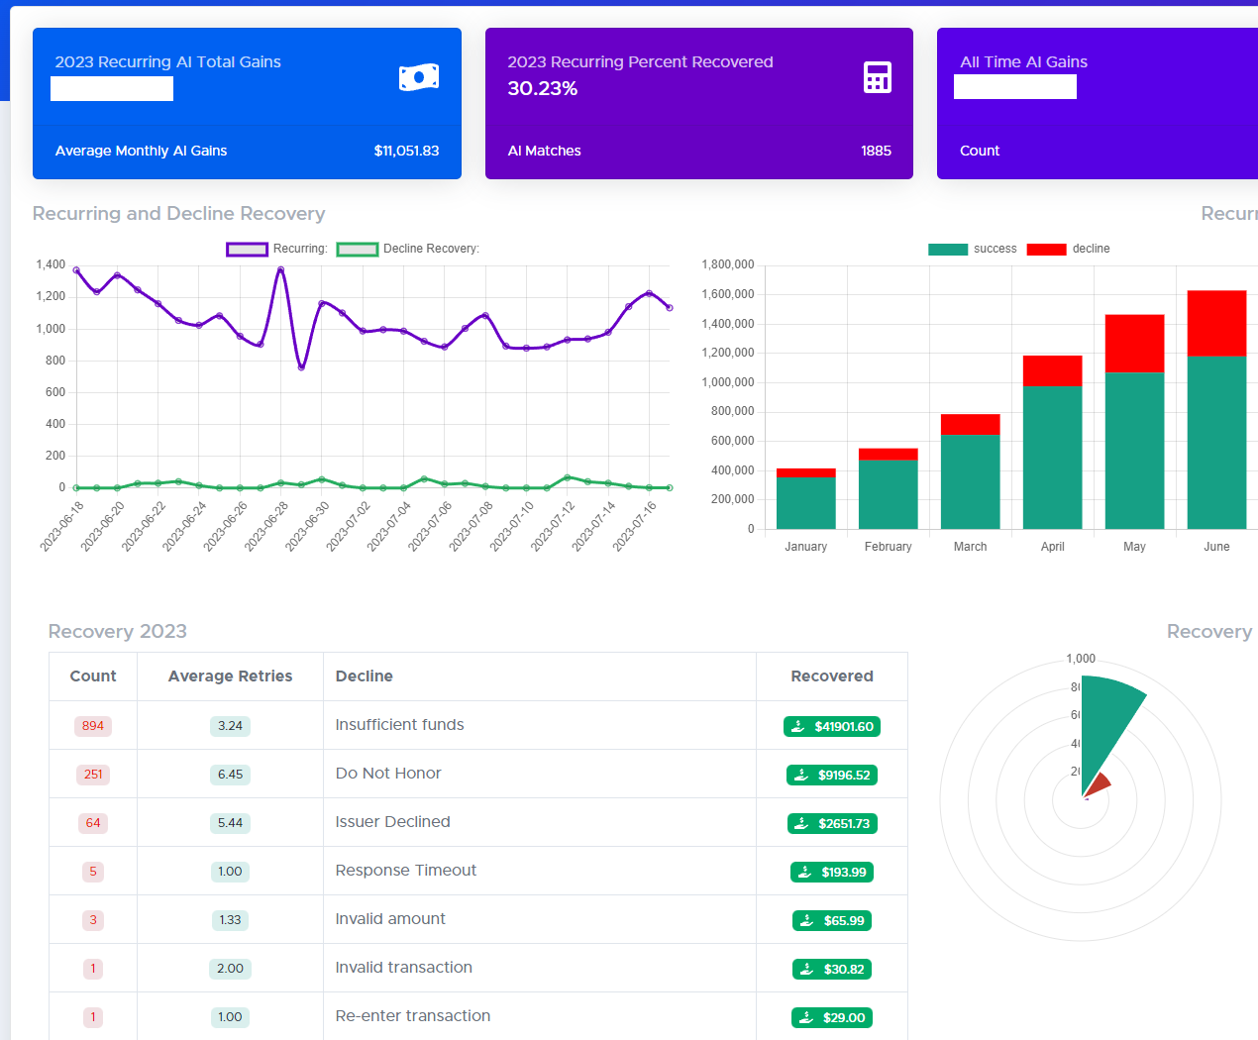This screenshot has width=1258, height=1040.
Task: Click the red decline legend color swatch
Action: [x=1046, y=249]
